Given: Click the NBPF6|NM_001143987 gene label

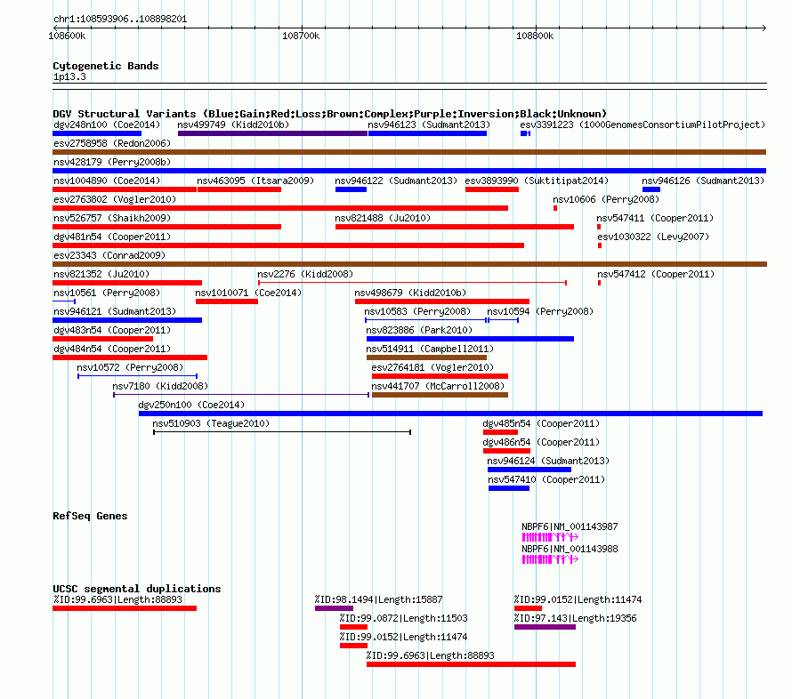Looking at the screenshot, I should pyautogui.click(x=570, y=526).
